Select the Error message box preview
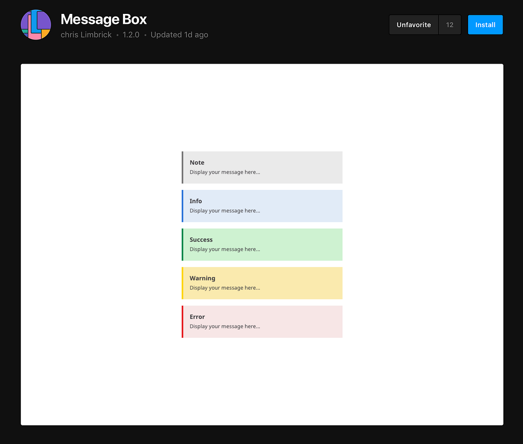This screenshot has height=444, width=523. tap(261, 321)
